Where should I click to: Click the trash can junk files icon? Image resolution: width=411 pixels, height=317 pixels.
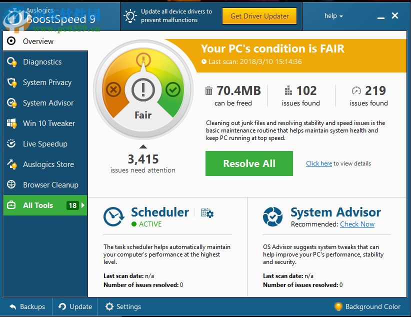(x=208, y=90)
